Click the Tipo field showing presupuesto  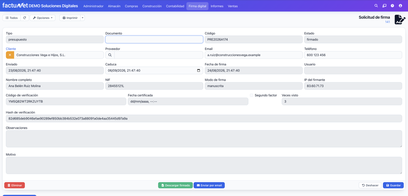click(x=55, y=40)
